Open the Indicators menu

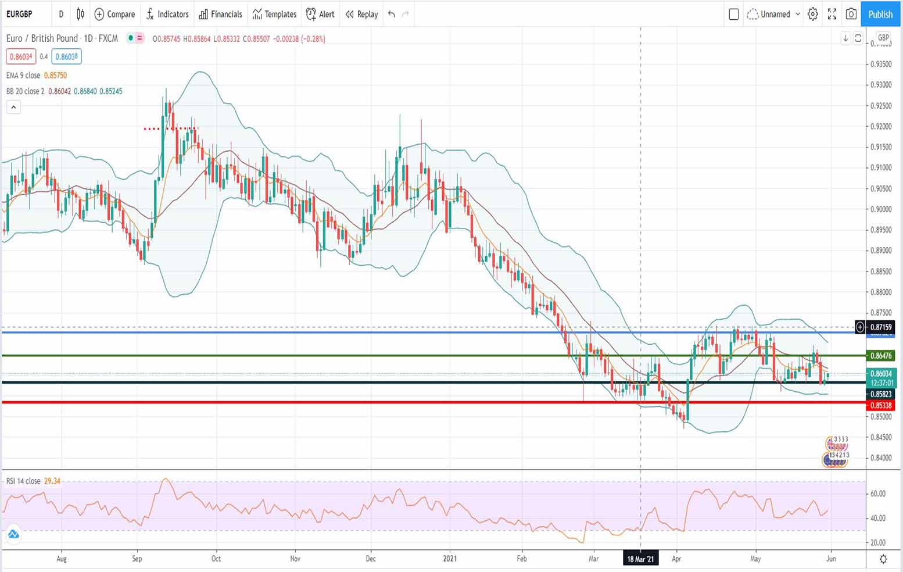coord(167,15)
